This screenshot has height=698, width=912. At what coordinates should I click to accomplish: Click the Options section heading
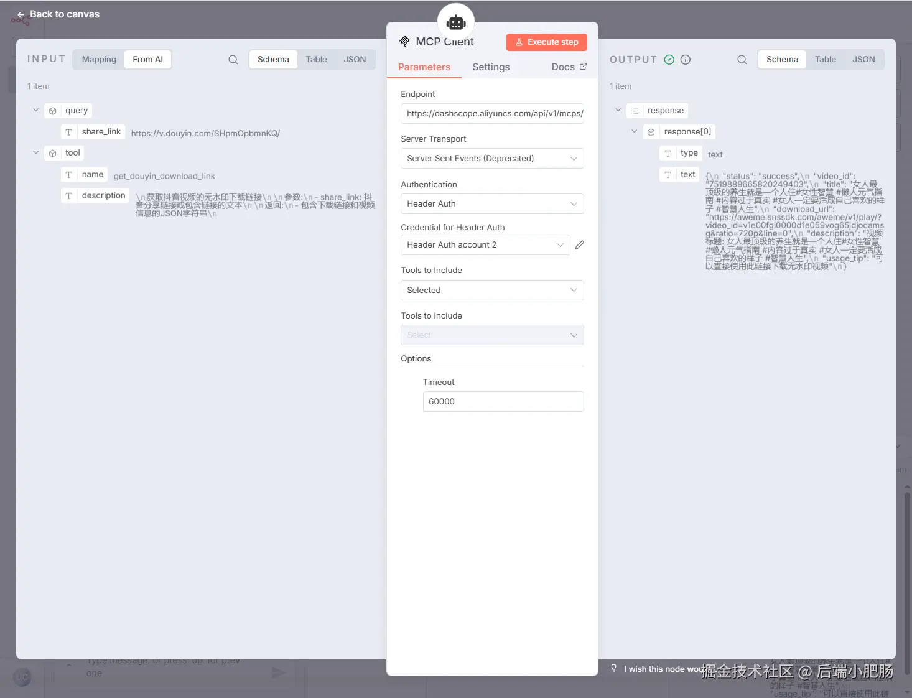[416, 359]
